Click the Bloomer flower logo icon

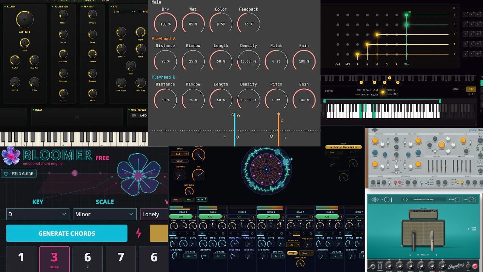[11, 156]
